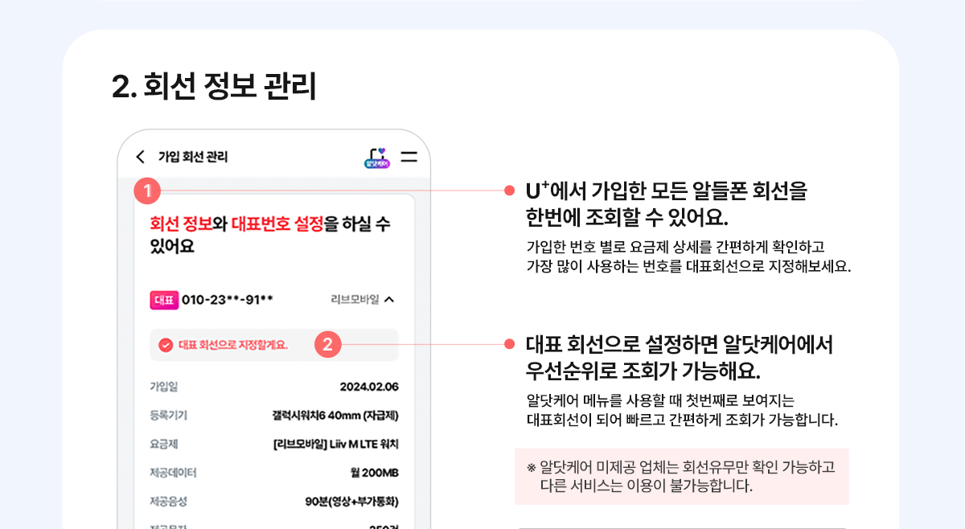Image resolution: width=965 pixels, height=529 pixels.
Task: Select the 90분(영상+부가통화) value
Action: tap(352, 502)
